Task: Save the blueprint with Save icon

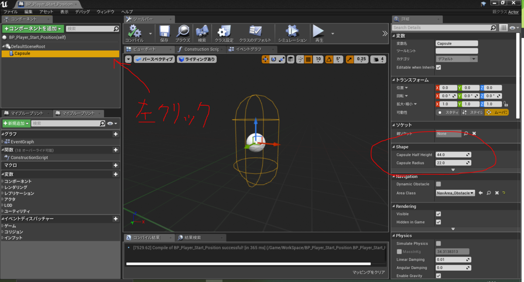Action: tap(164, 31)
